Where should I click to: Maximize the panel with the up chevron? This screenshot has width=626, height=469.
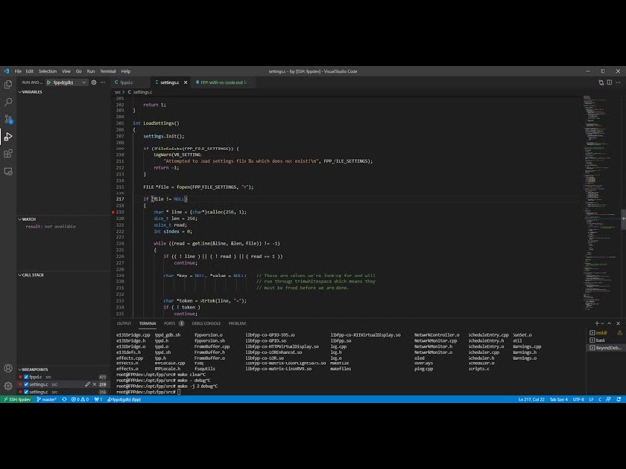tap(609, 323)
